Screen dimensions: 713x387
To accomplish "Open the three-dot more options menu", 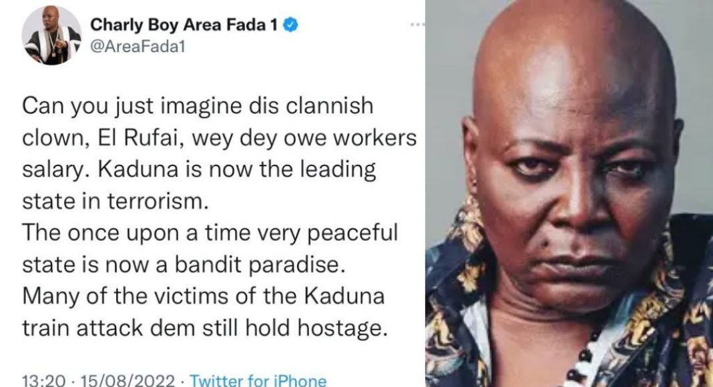I will (x=417, y=25).
